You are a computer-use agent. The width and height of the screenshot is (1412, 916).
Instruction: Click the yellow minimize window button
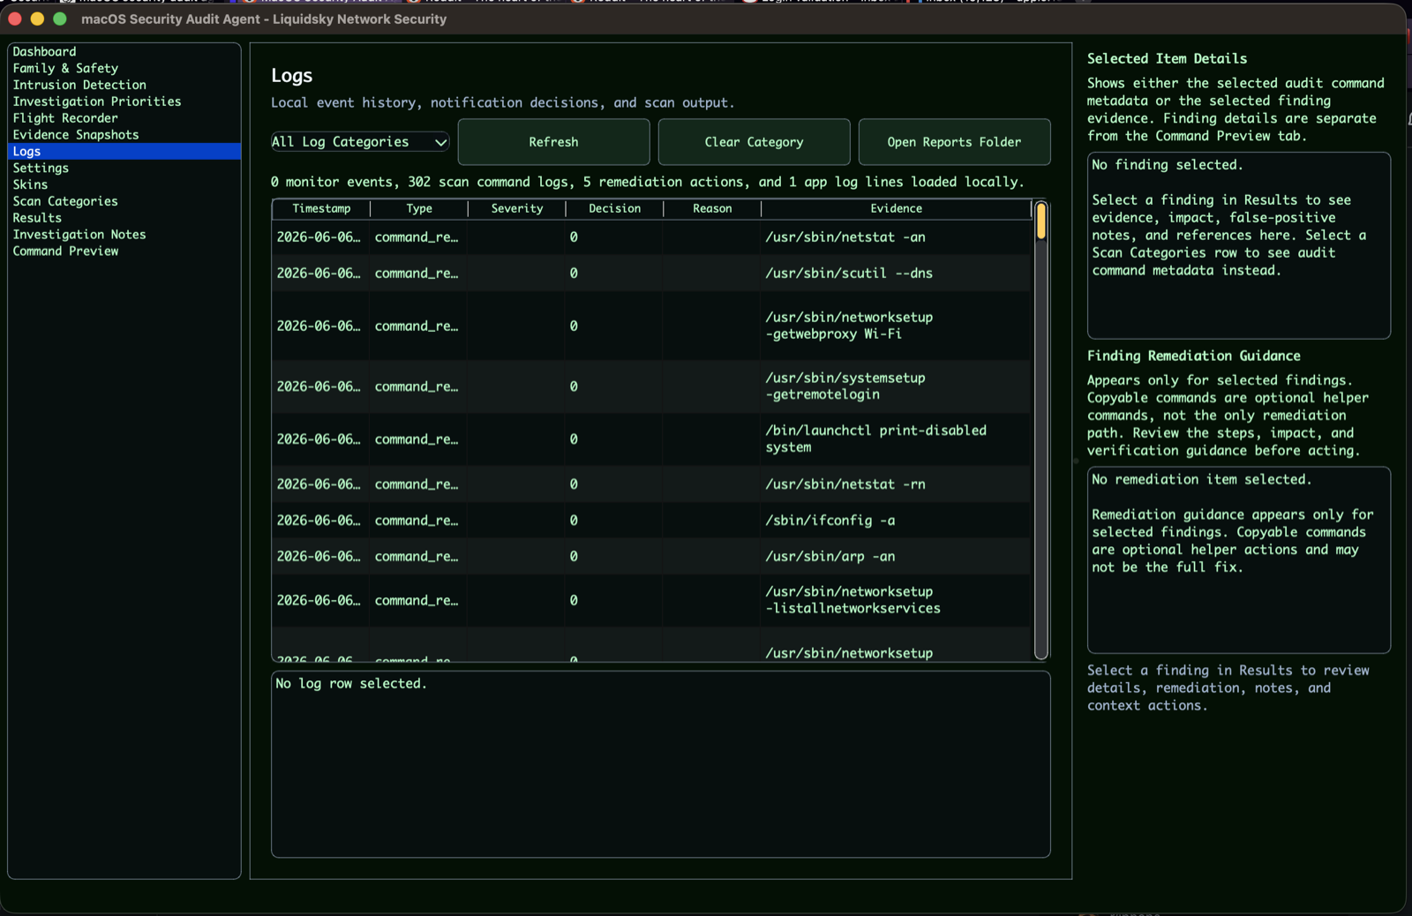[x=37, y=19]
